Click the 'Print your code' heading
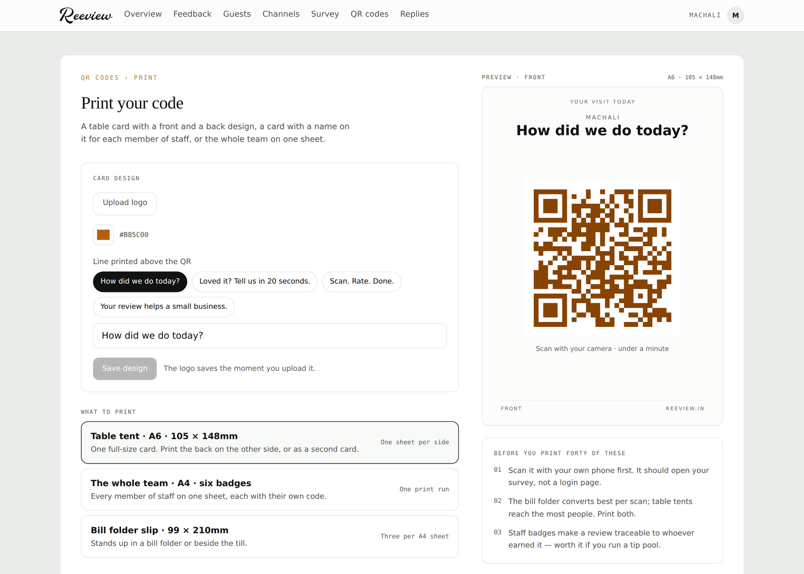 [x=132, y=103]
